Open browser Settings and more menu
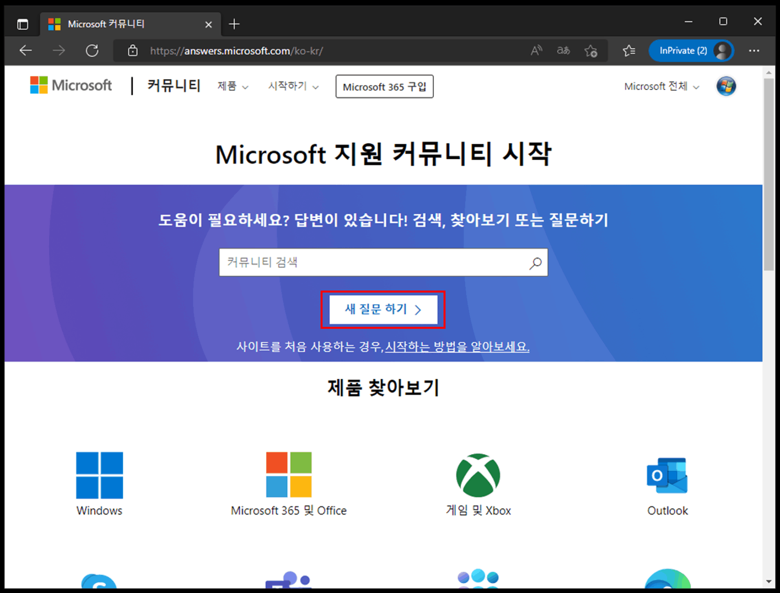The image size is (780, 593). pyautogui.click(x=754, y=51)
